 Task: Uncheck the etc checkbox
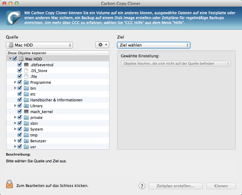coord(19,94)
